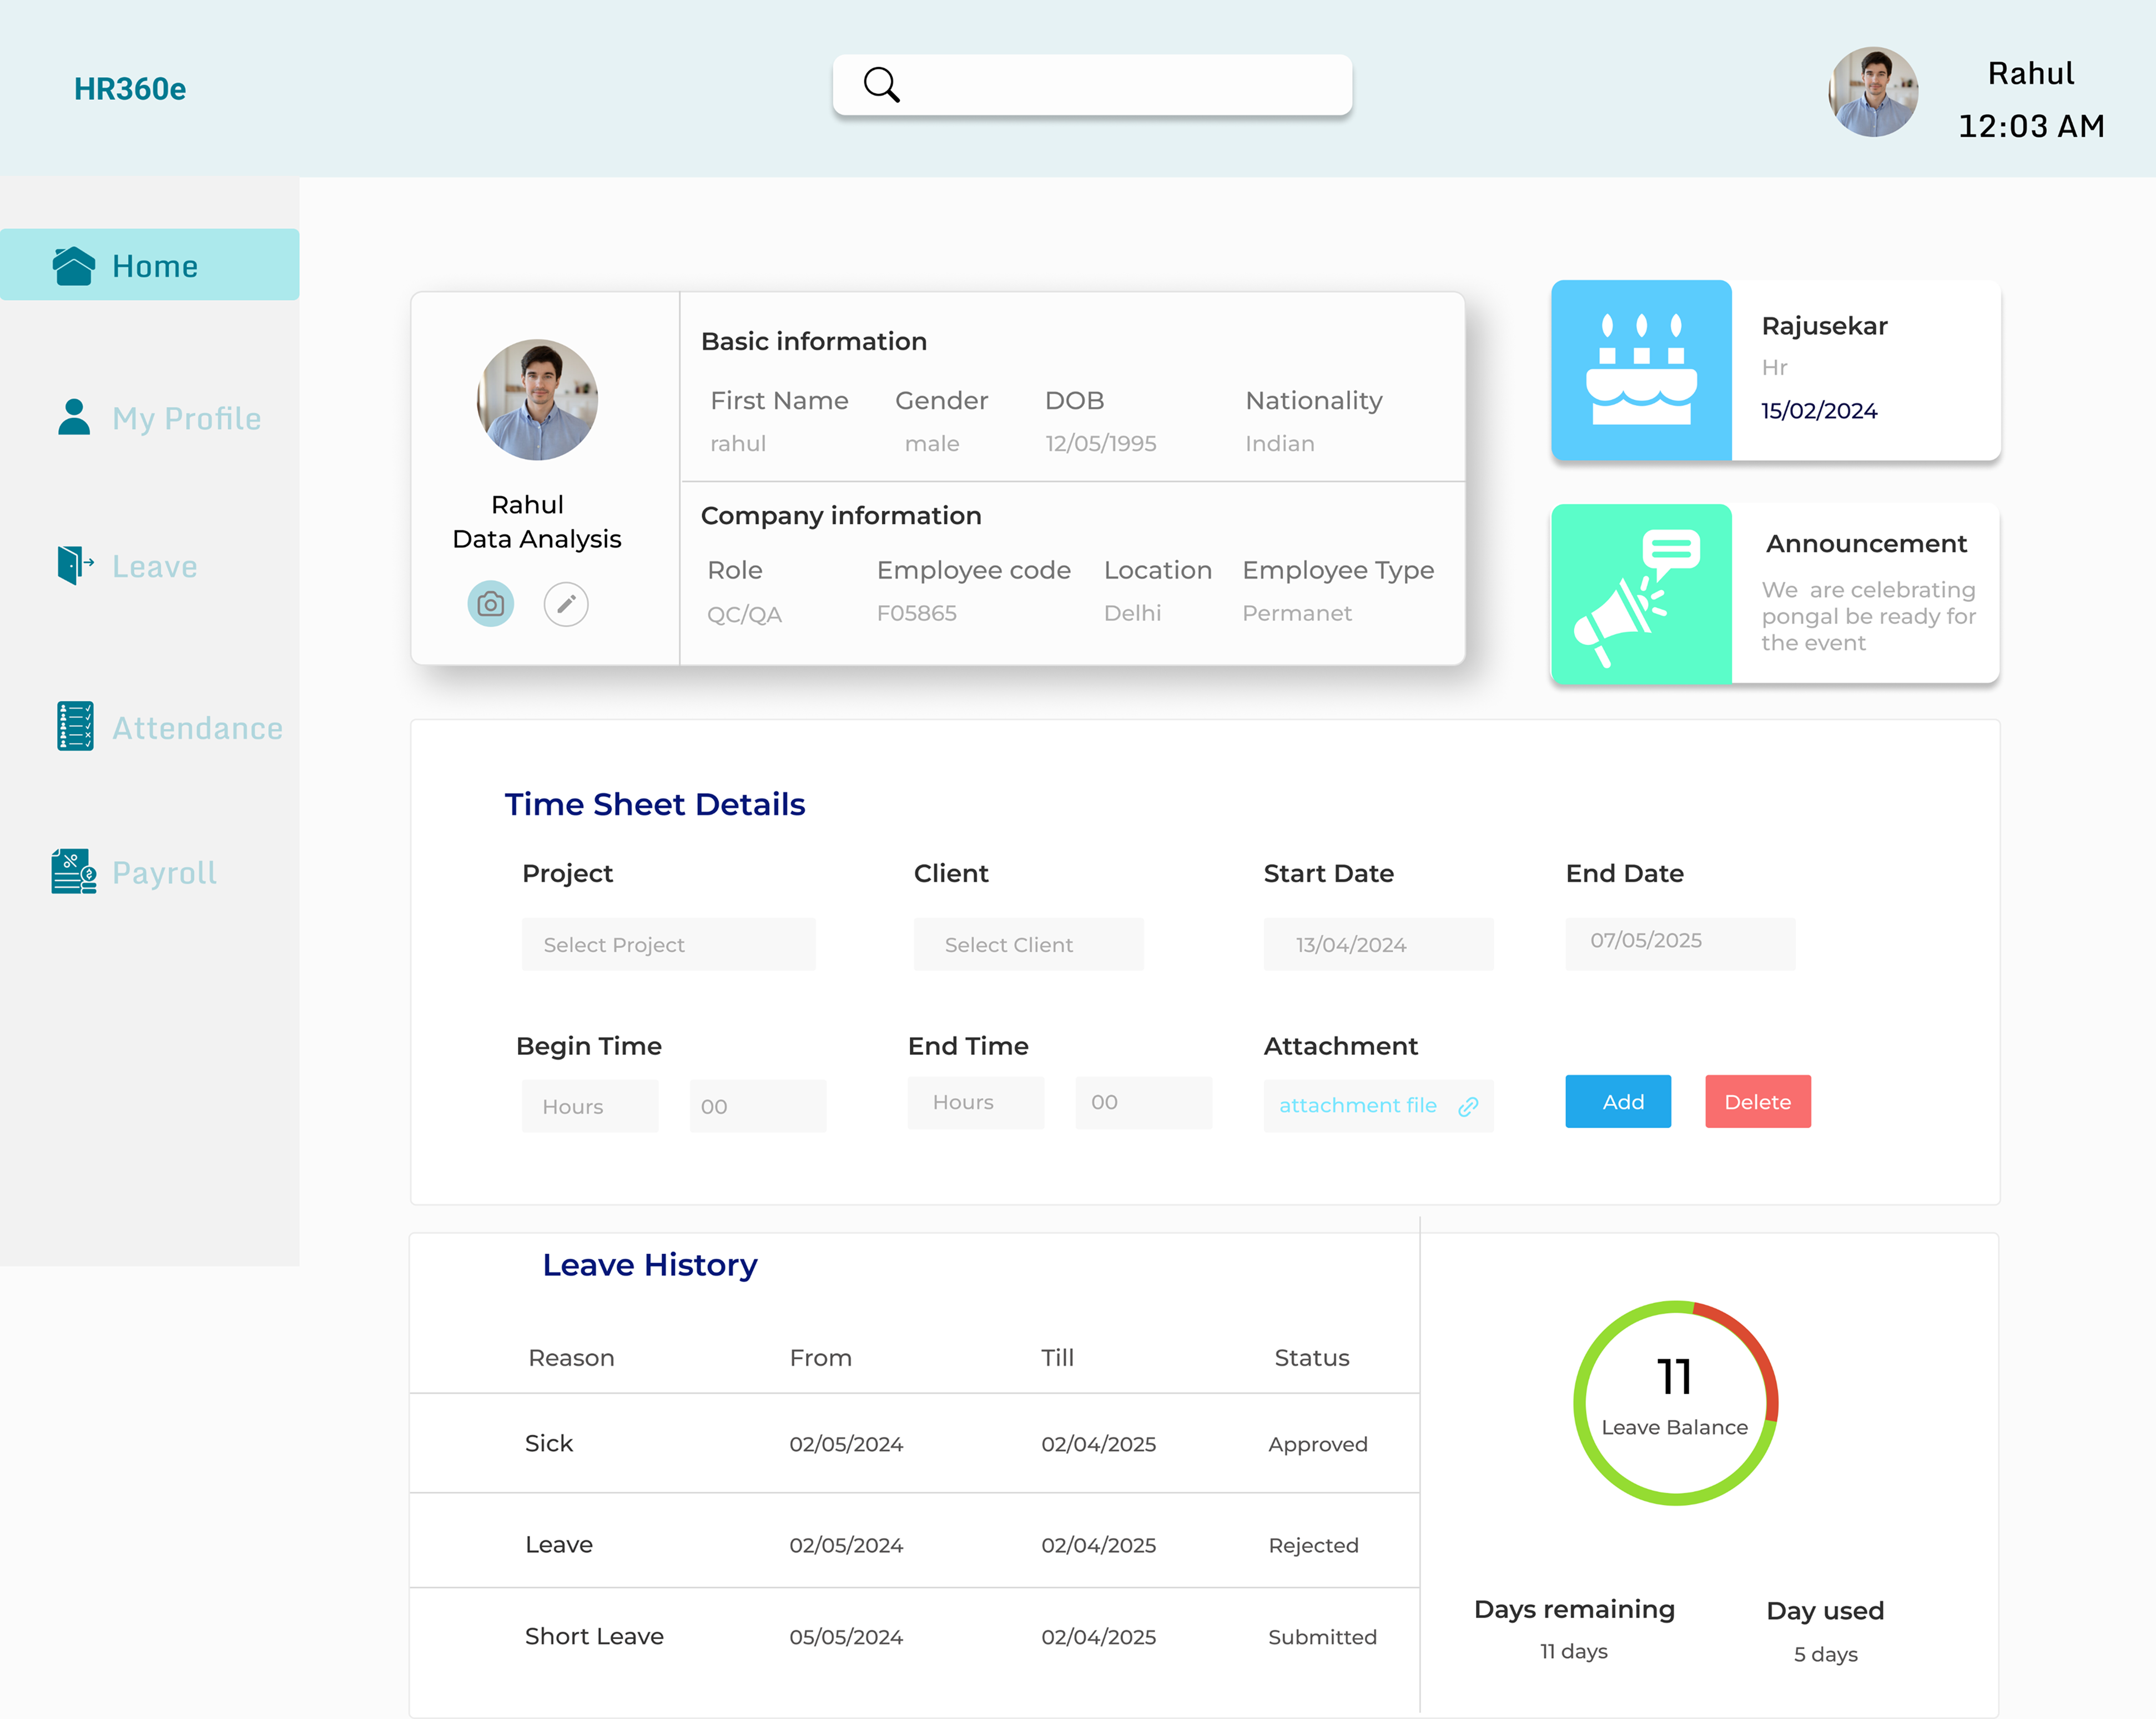Viewport: 2156px width, 1719px height.
Task: Click the Add button in Time Sheet Details
Action: [1618, 1101]
